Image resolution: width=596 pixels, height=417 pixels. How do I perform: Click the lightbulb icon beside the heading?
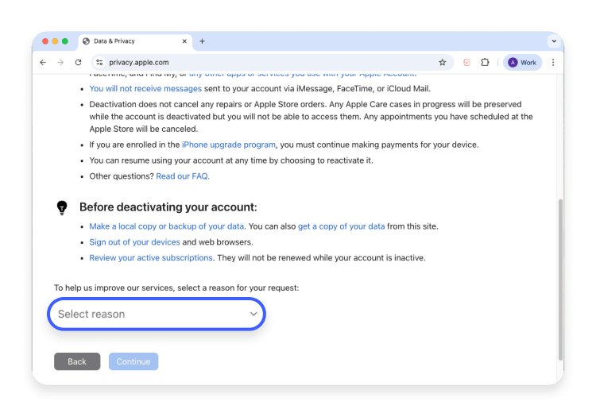point(62,208)
